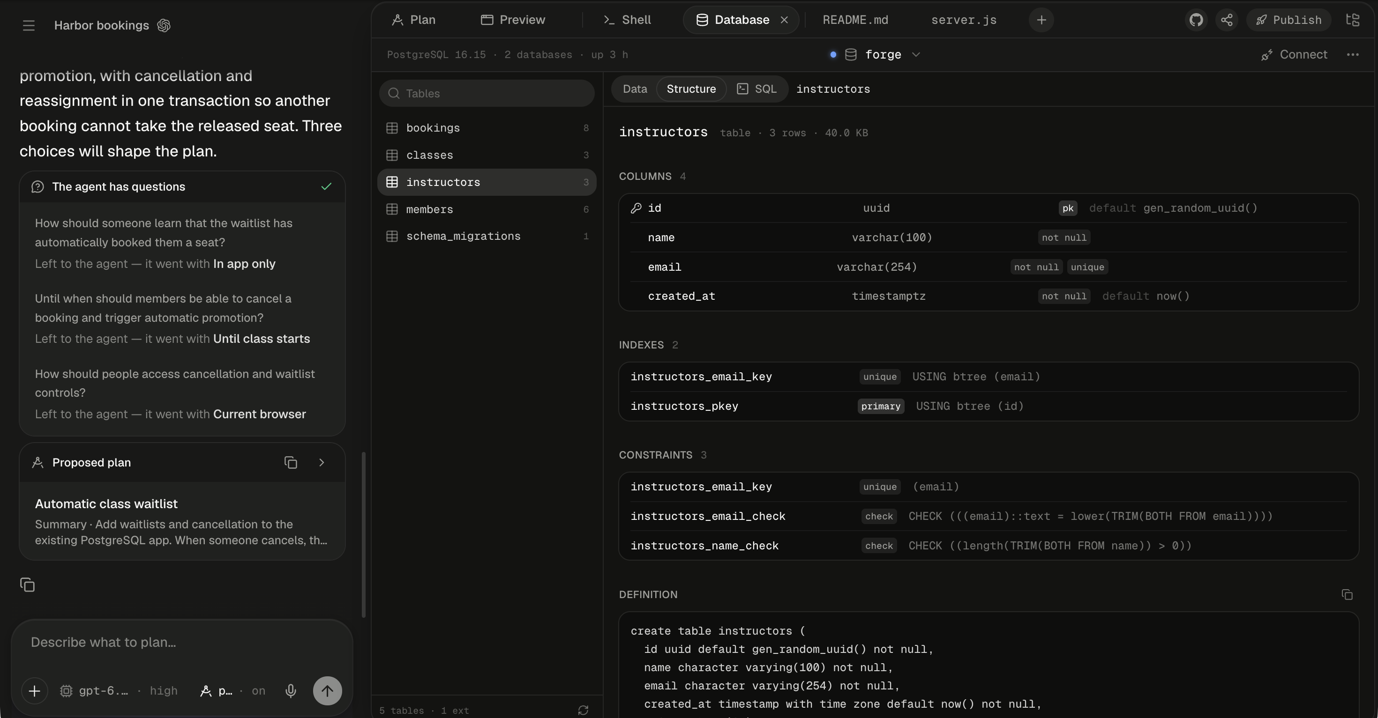Copy the Proposed plan contents

(291, 462)
